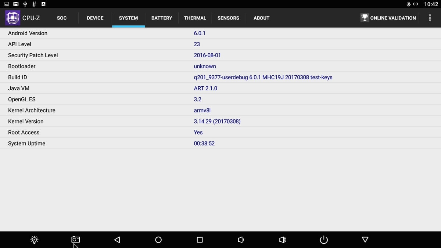Image resolution: width=441 pixels, height=248 pixels.
Task: Switch to the SENSORS tab
Action: 228,18
